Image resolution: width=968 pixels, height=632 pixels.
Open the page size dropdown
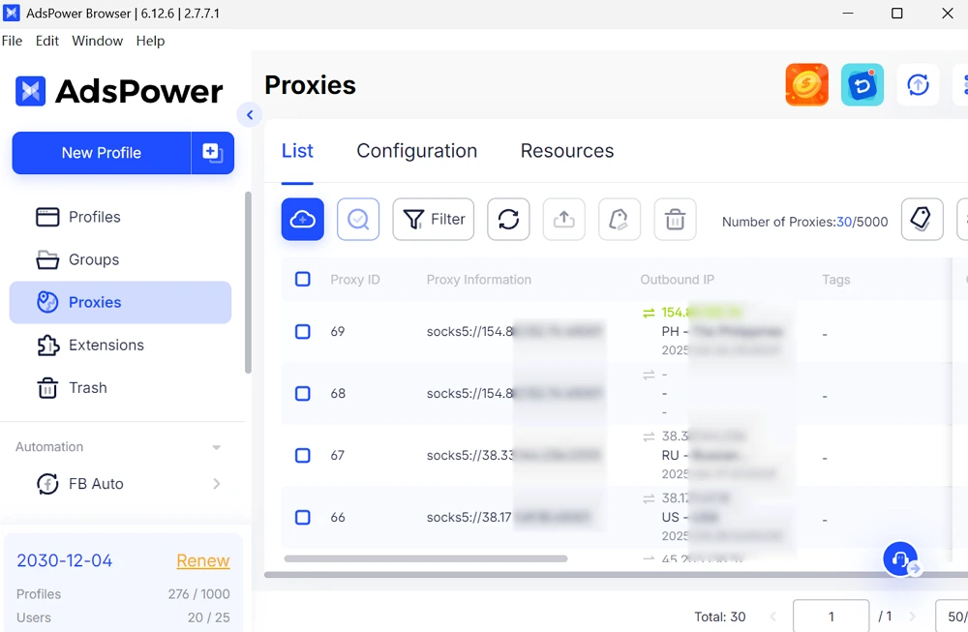tap(952, 616)
